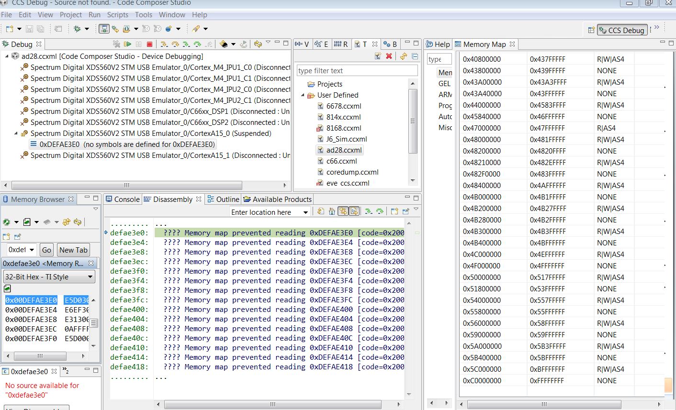Switch to the Available Products tab
This screenshot has width=676, height=410.
[278, 199]
